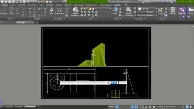Toggle object snap tracking button
The image size is (194, 109).
click(x=132, y=107)
